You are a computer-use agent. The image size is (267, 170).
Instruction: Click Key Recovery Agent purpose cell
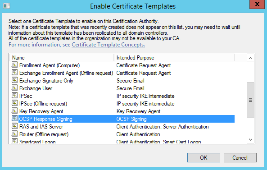pos(138,111)
